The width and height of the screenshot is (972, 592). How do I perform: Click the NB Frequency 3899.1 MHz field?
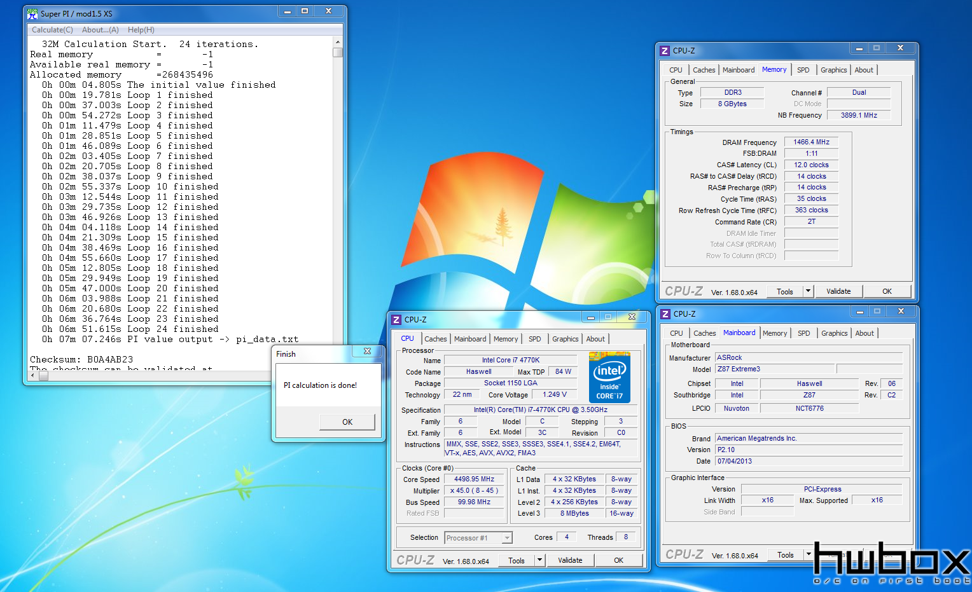(x=859, y=115)
